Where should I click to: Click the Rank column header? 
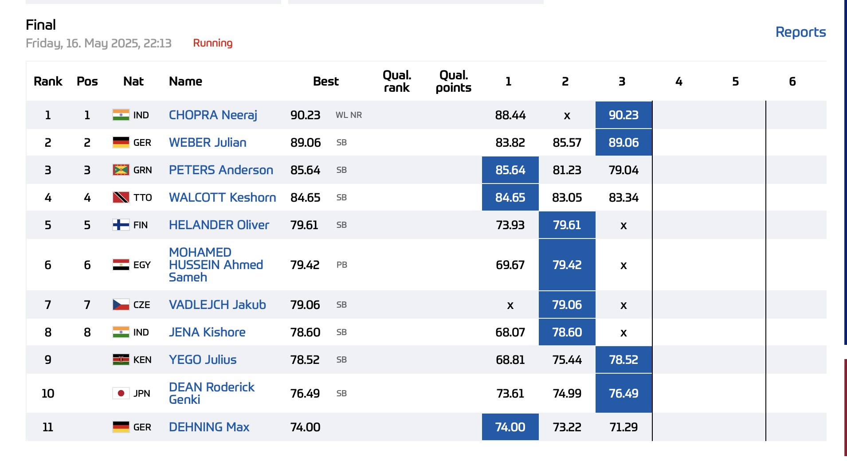[48, 82]
